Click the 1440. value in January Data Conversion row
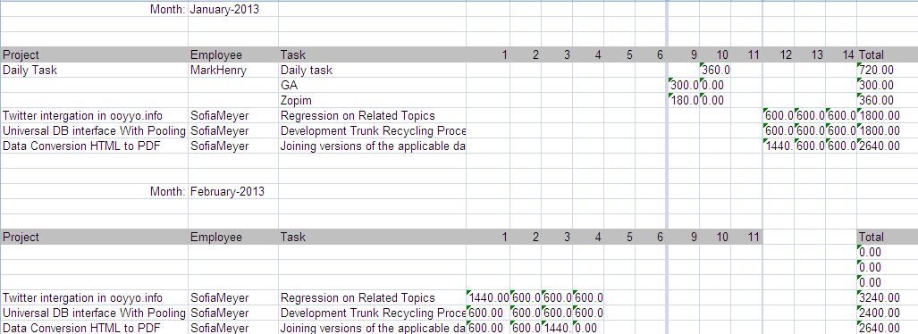The width and height of the screenshot is (918, 334). 779,146
